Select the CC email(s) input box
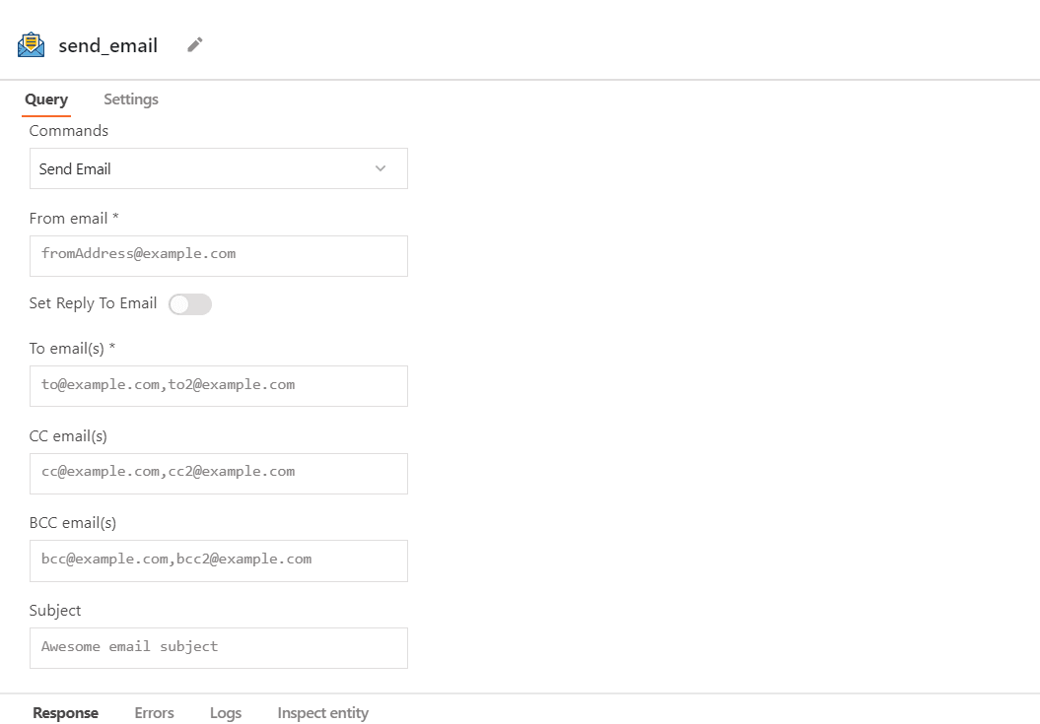Screen dimensions: 1040x724 tap(218, 473)
